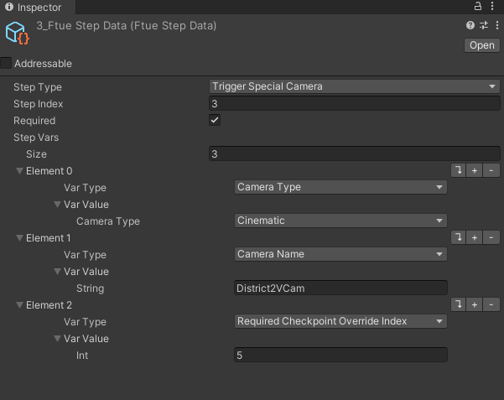Click the Size label
This screenshot has height=400, width=504.
36,154
